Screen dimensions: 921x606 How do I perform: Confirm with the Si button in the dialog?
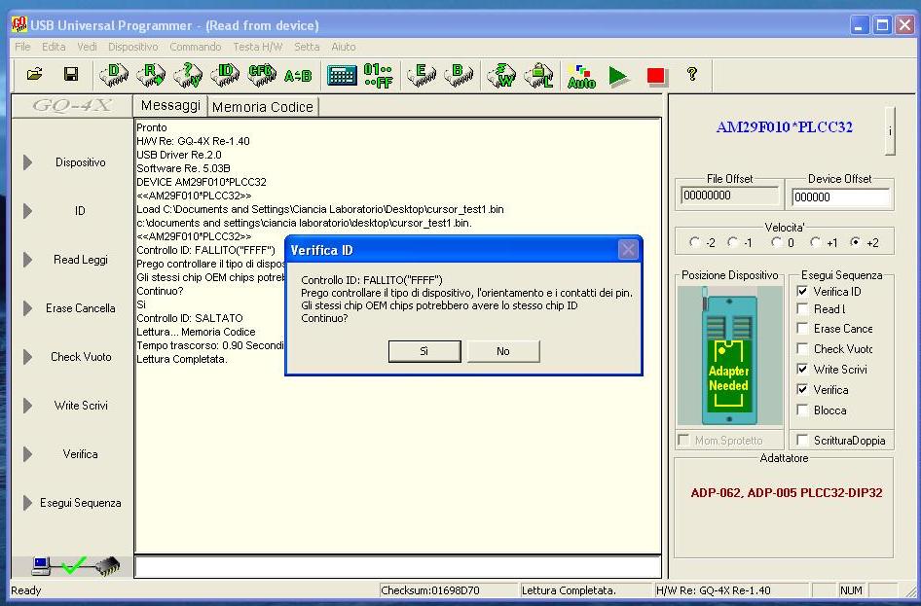(x=424, y=351)
